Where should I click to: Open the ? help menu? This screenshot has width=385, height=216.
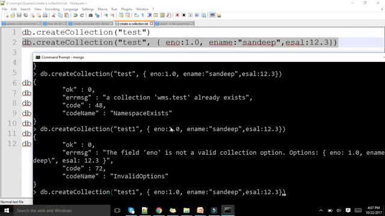coord(153,9)
